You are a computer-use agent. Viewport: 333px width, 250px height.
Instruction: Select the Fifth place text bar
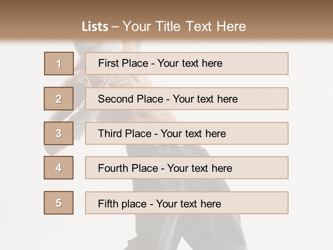187,203
